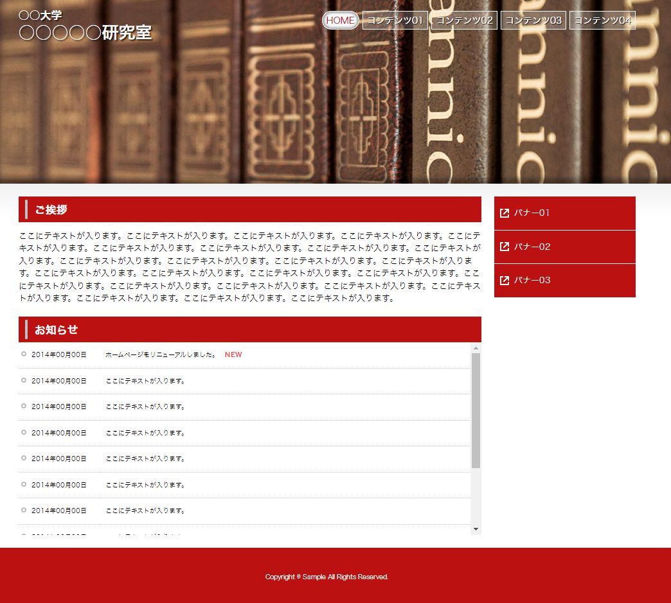Click the news scrollbar up arrow

(476, 348)
